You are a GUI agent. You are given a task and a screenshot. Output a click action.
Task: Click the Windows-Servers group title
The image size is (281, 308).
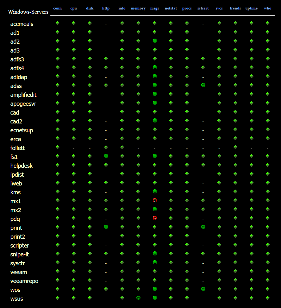pos(28,12)
